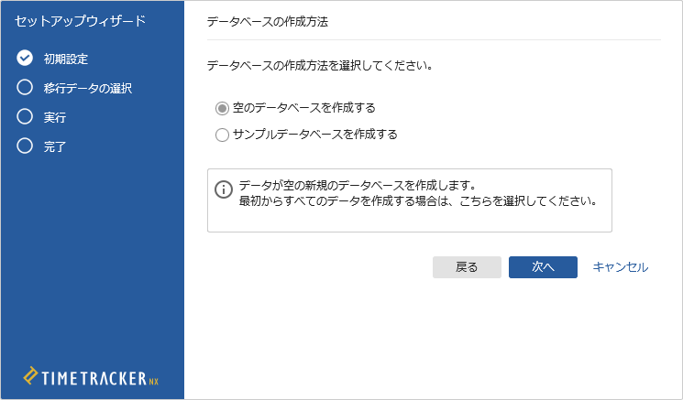This screenshot has width=683, height=400.
Task: Click the データベースの作成方法 heading
Action: point(268,20)
